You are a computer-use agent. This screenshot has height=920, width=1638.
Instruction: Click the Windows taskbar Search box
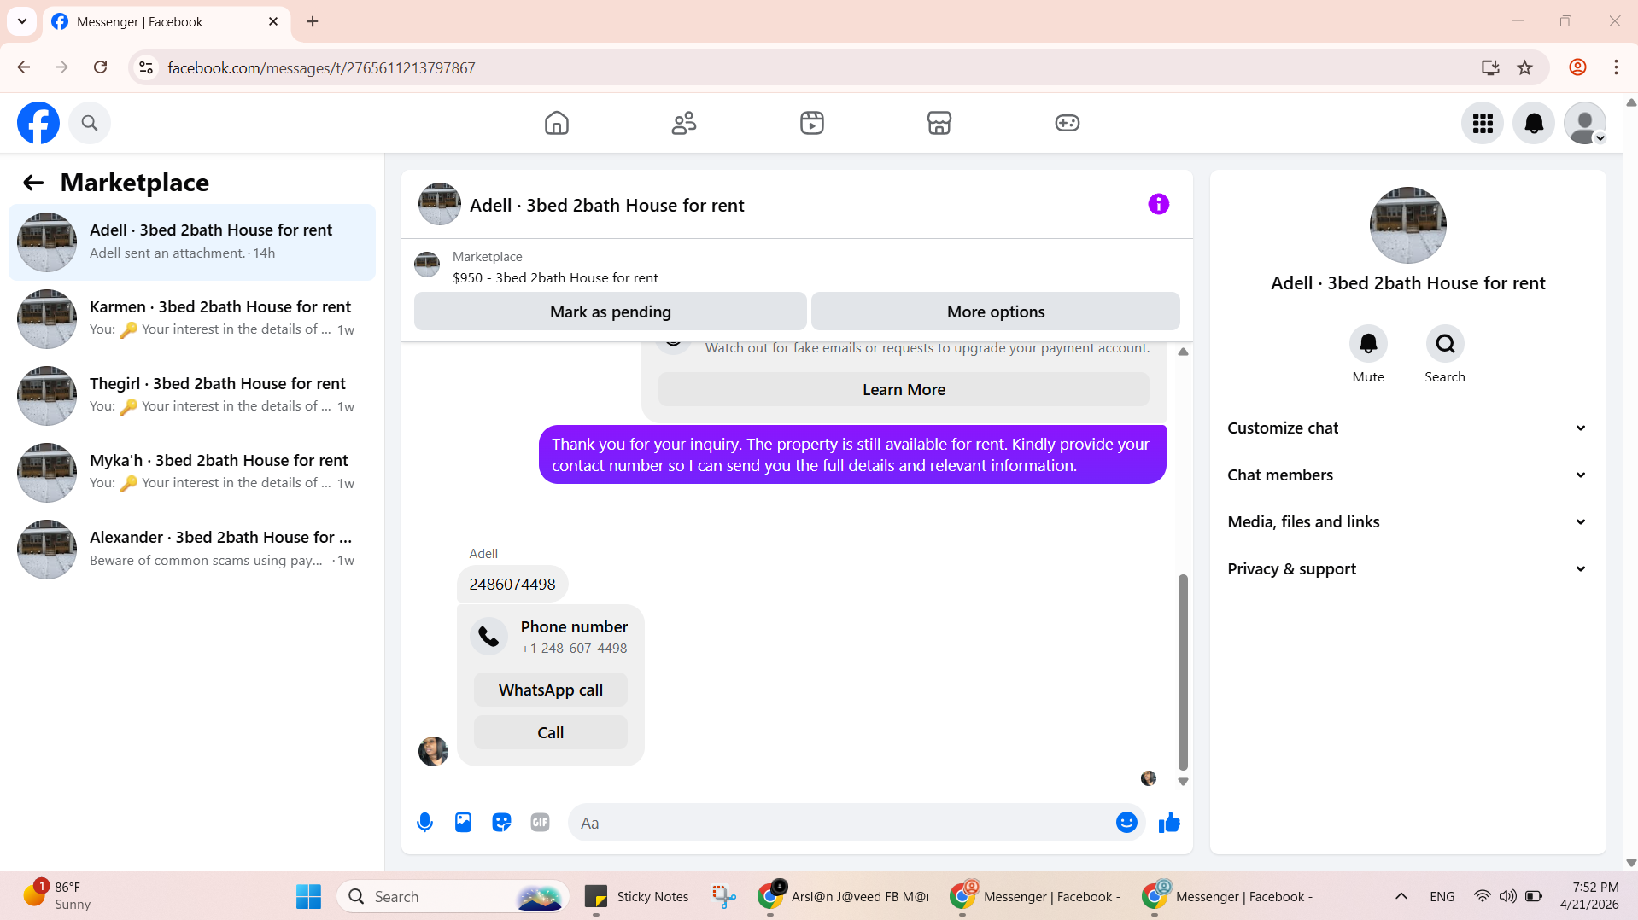[x=453, y=897]
